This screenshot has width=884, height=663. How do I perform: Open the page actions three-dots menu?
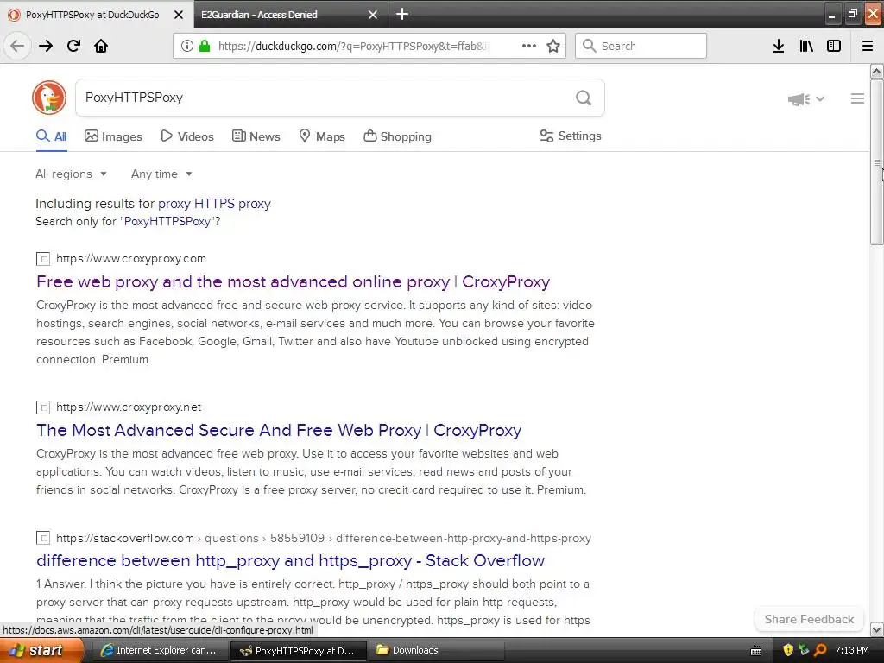pos(529,46)
